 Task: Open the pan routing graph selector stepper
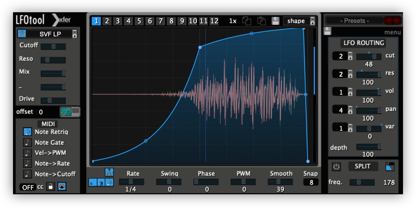350,110
